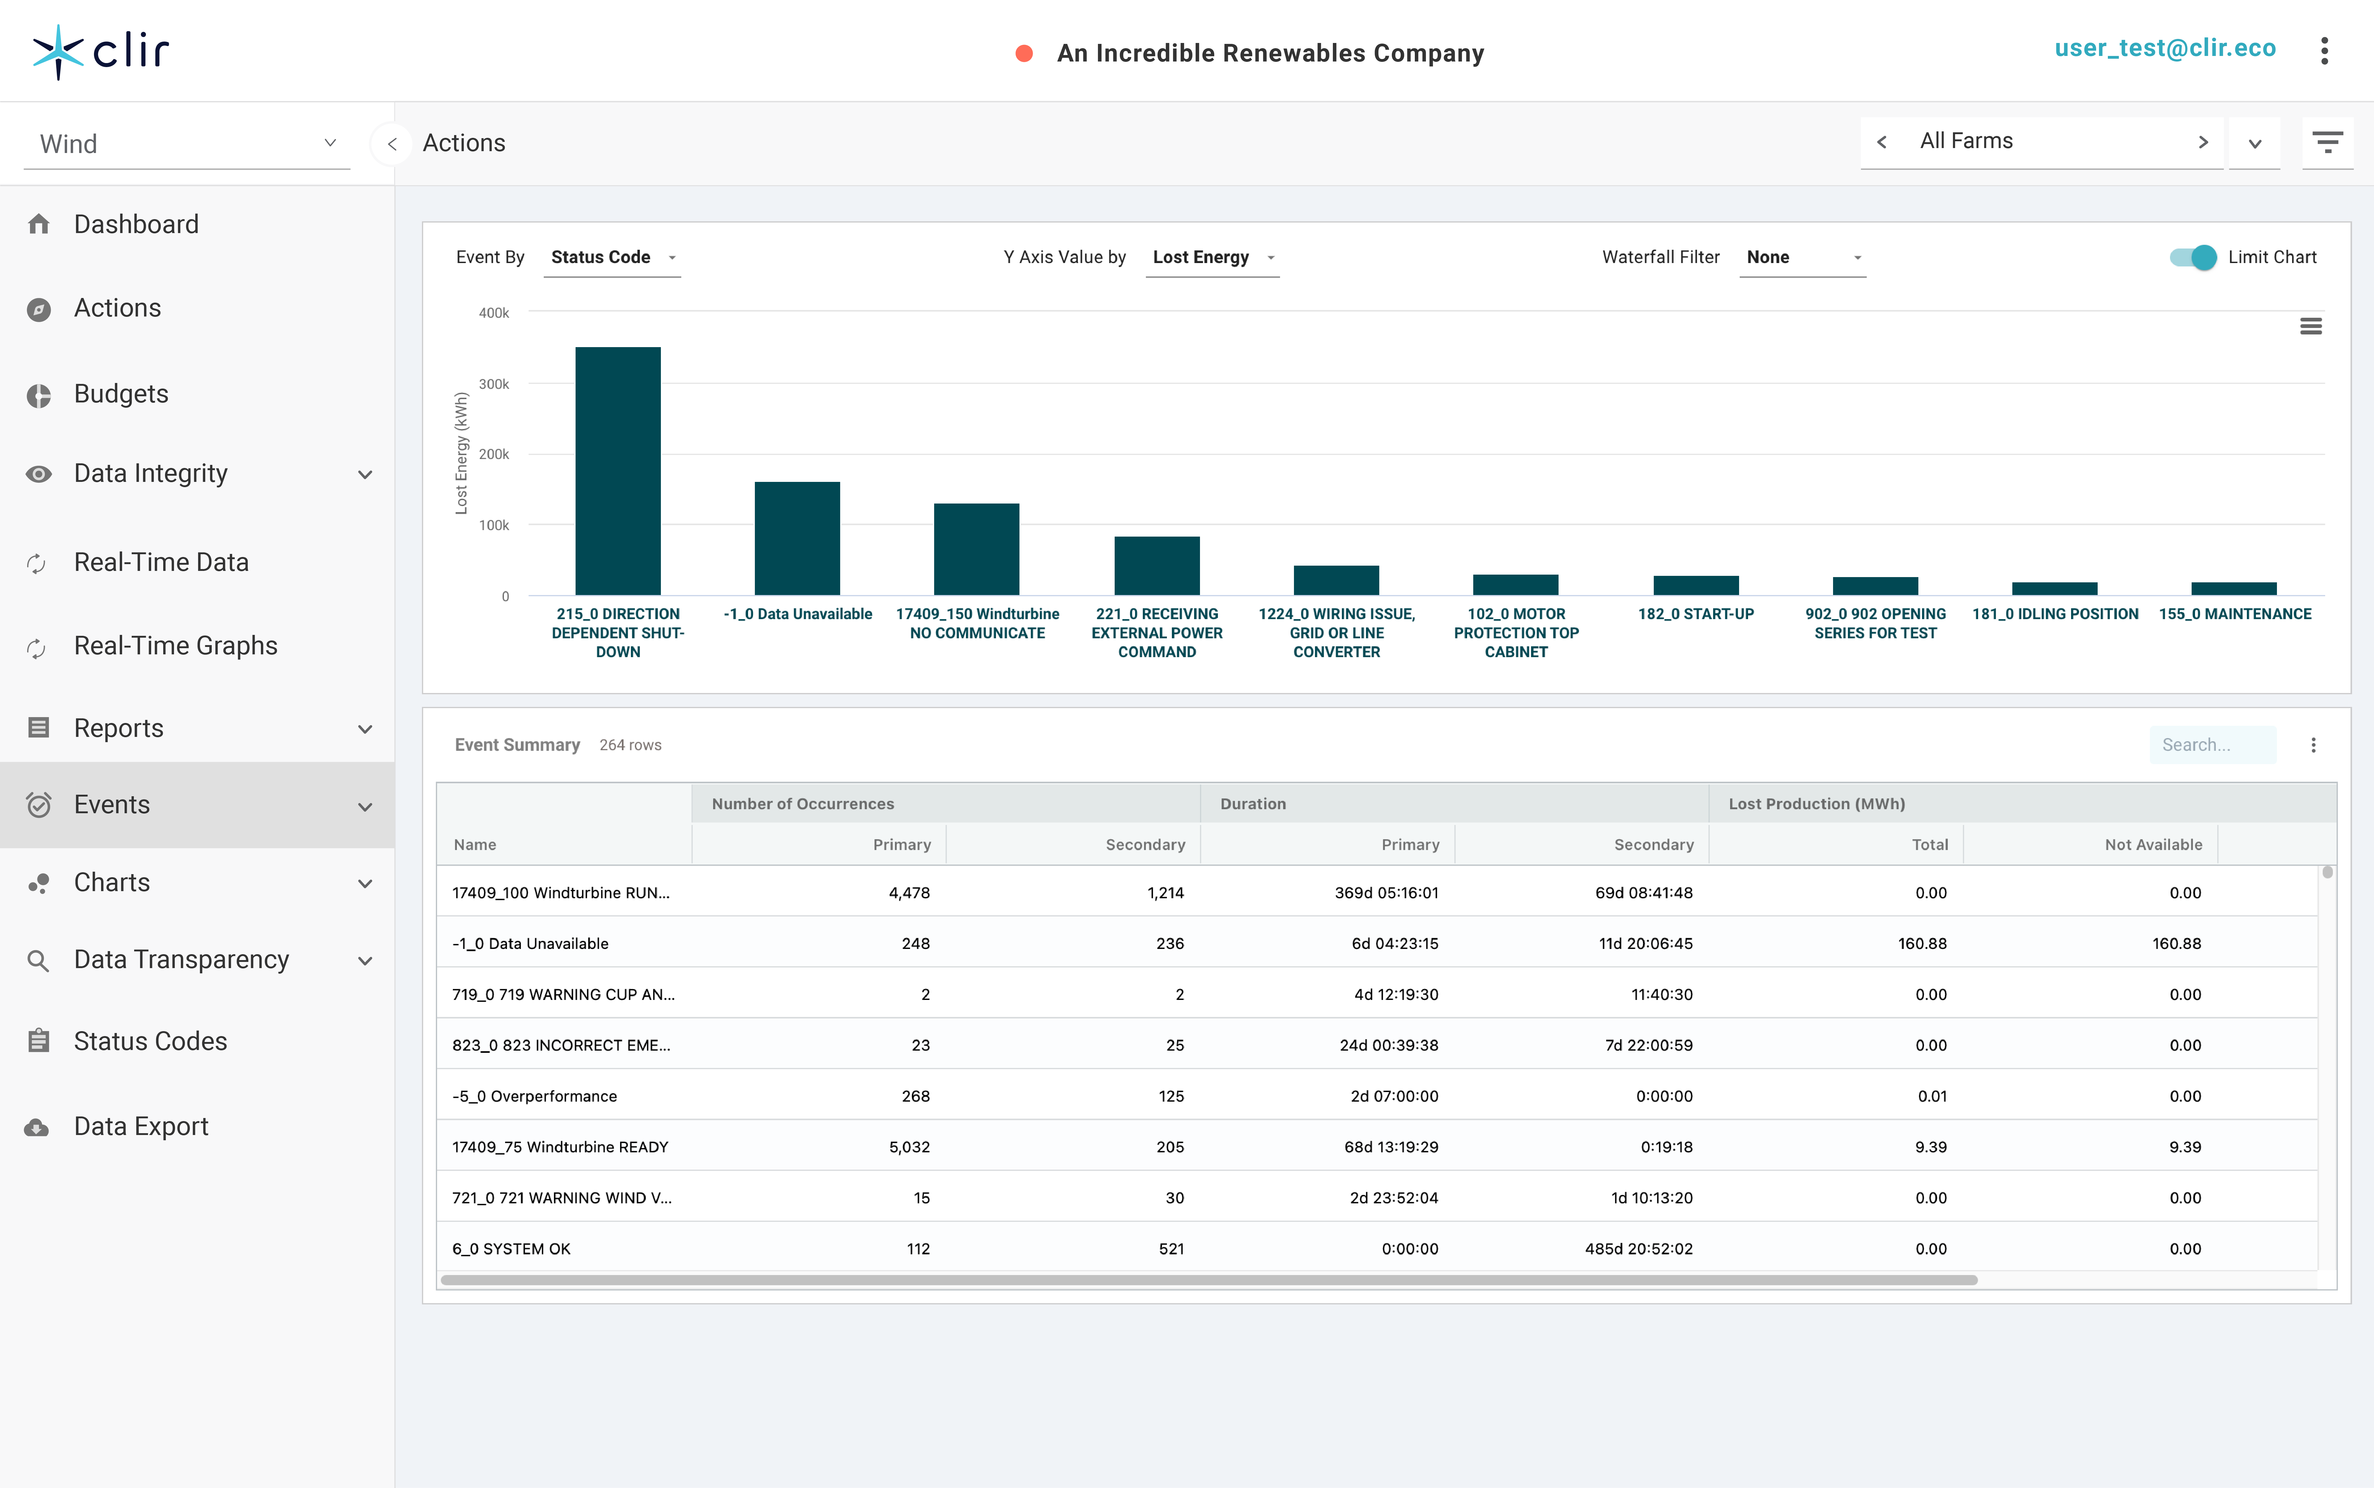Click the Data Integrity eye icon
The width and height of the screenshot is (2374, 1488).
point(38,474)
